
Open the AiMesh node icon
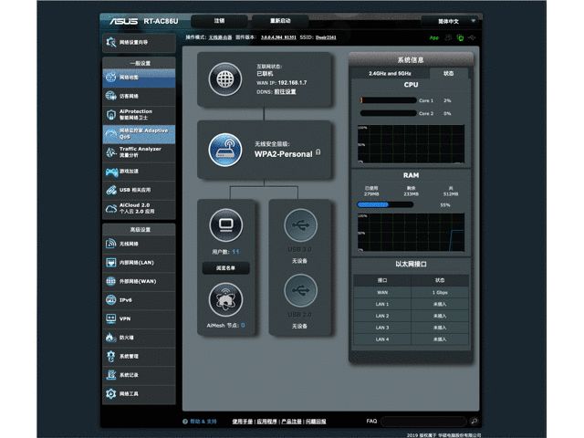pos(226,300)
